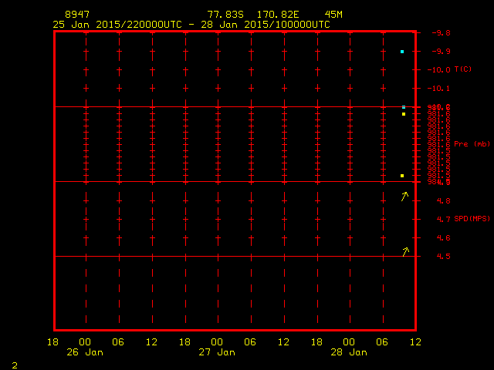Click the -10.0 temperature tick label

(439, 70)
